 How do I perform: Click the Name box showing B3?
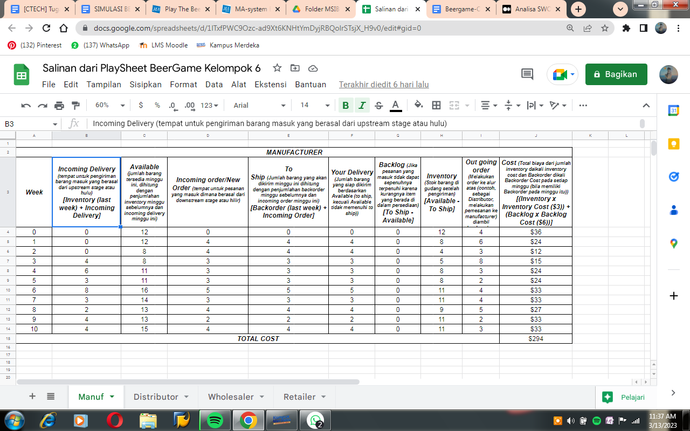tap(30, 123)
